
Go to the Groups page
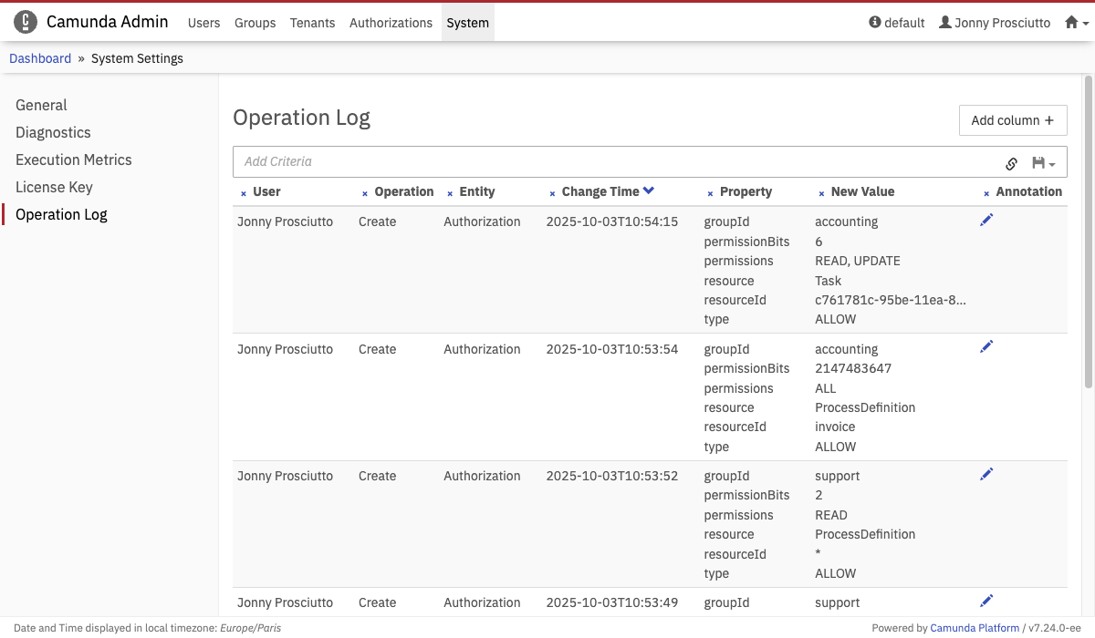(x=255, y=23)
